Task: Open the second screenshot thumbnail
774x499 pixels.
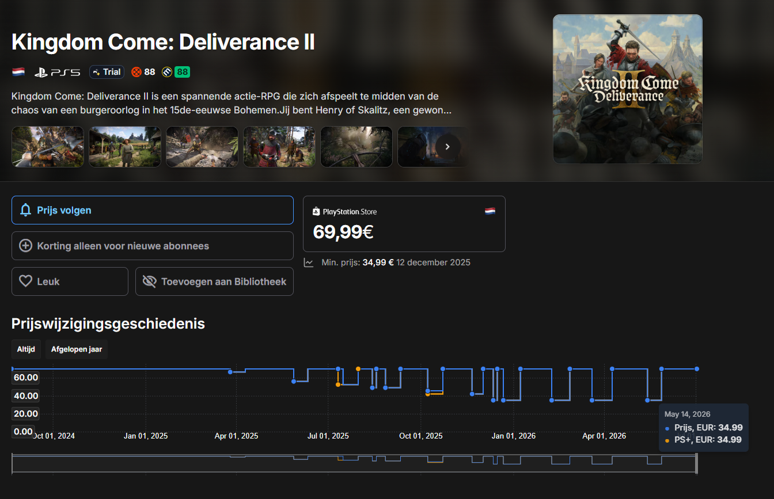Action: [x=125, y=147]
